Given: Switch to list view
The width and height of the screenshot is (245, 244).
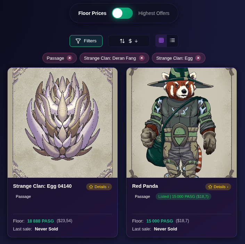Looking at the screenshot, I should click(x=172, y=40).
